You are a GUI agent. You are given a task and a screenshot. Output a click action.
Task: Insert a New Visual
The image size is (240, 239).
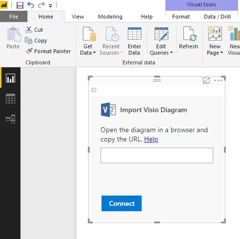(234, 40)
